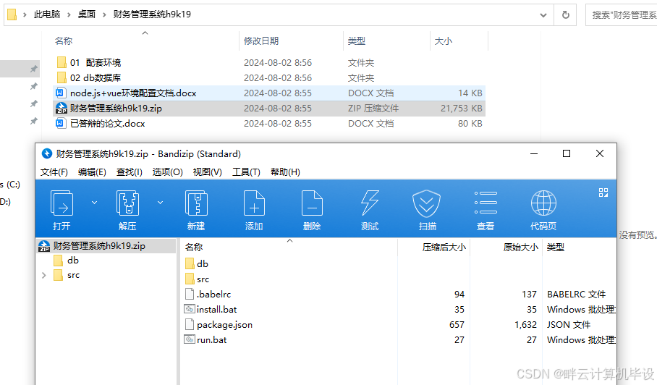Close the Bandizip window

(600, 153)
